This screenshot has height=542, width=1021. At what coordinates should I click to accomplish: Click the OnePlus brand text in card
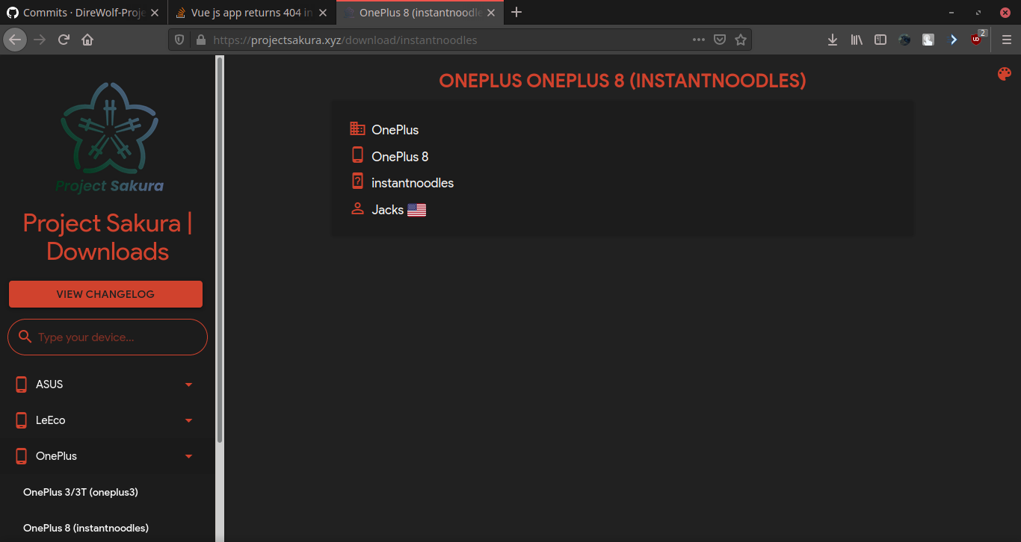pyautogui.click(x=395, y=130)
